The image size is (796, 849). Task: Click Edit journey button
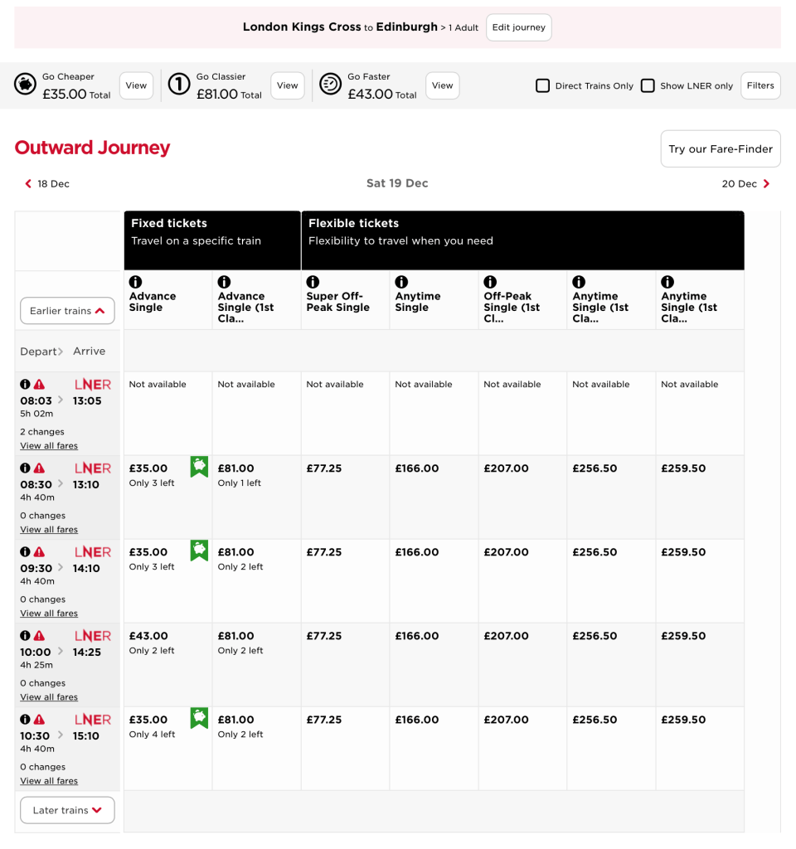[x=518, y=27]
